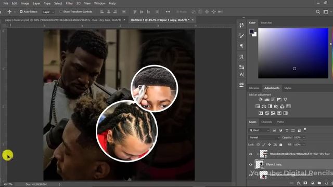333x187 pixels.
Task: Open the Paragraph panel icon
Action: (x=241, y=46)
